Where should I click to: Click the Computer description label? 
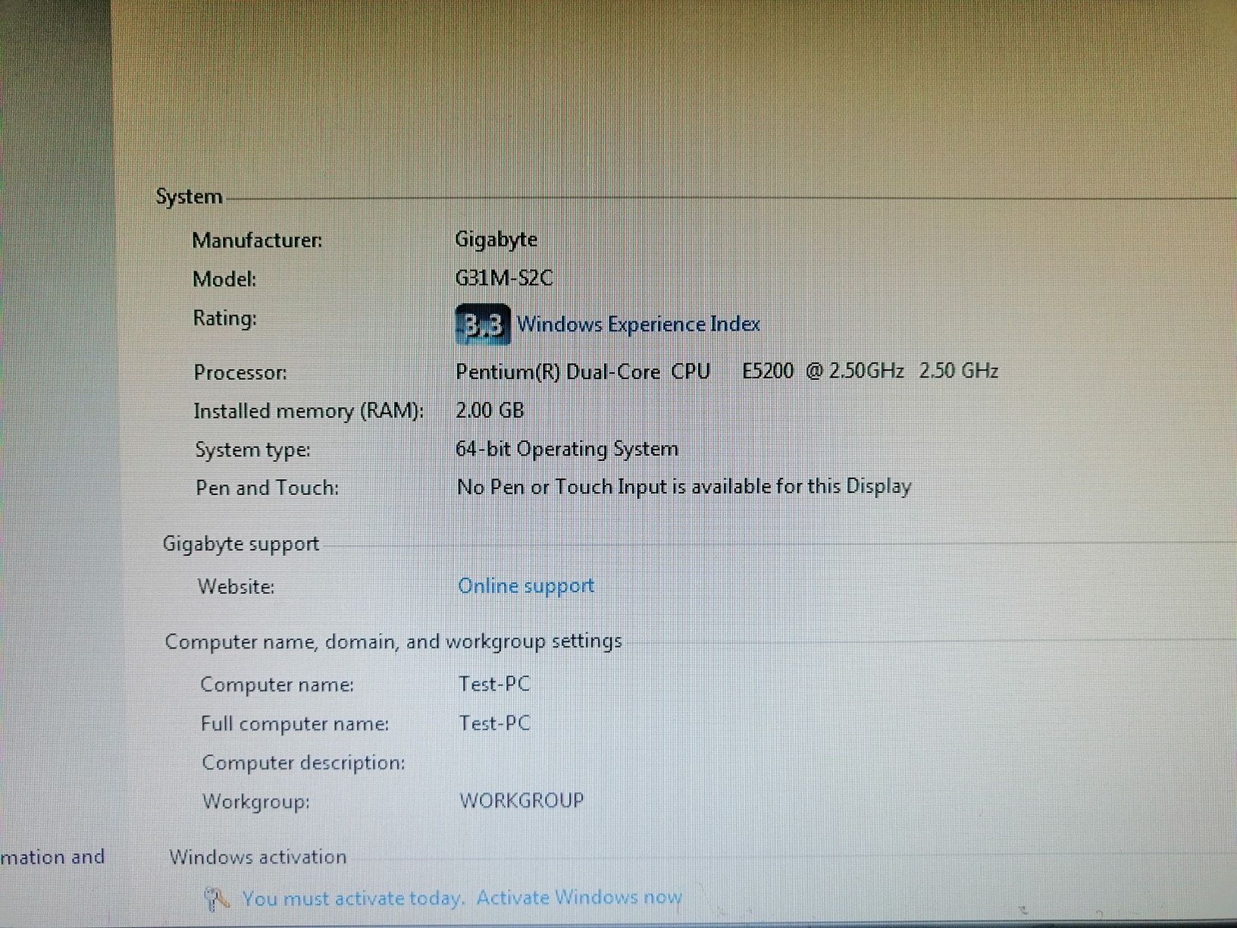pos(303,763)
